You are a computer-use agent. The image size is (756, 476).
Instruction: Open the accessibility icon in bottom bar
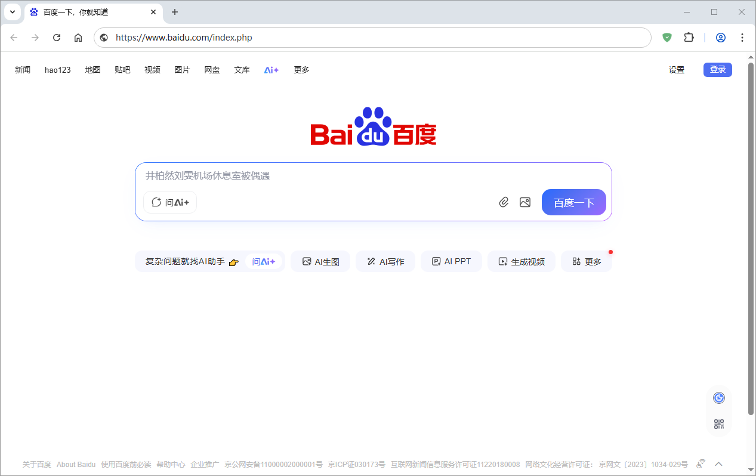pos(700,463)
